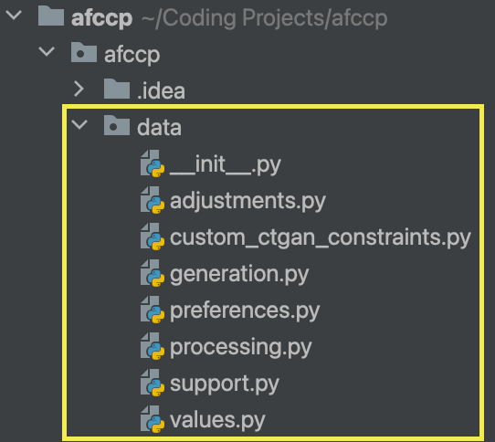Click the adjustments.py Python file icon

[x=153, y=200]
